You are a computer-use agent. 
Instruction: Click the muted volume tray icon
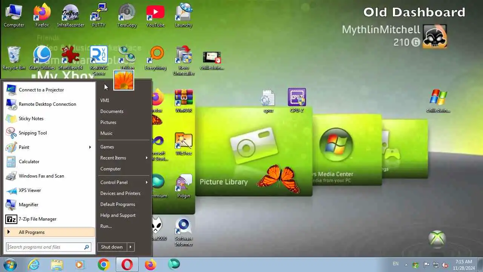445,265
